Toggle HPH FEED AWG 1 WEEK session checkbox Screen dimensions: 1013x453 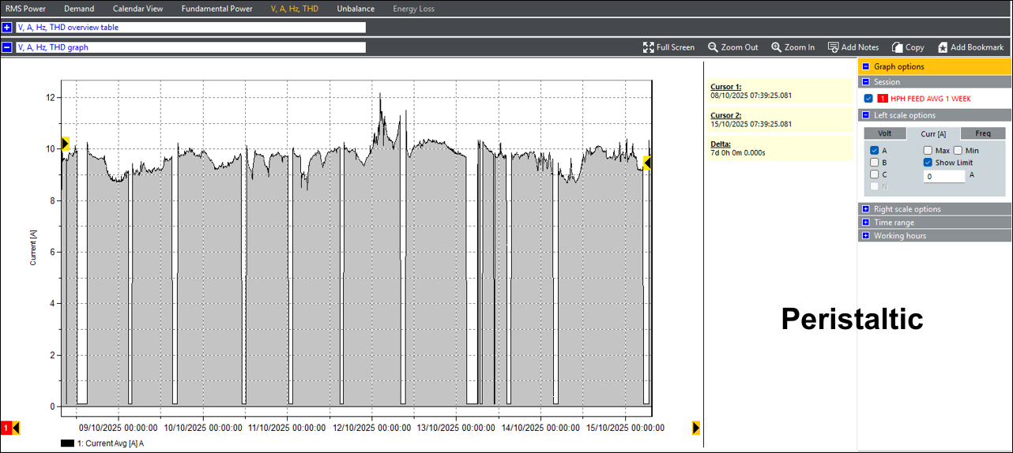tap(869, 99)
